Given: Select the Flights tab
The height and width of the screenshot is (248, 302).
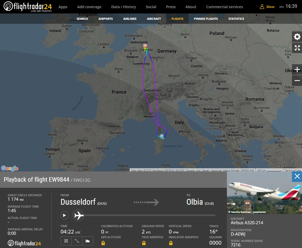Looking at the screenshot, I should [177, 19].
